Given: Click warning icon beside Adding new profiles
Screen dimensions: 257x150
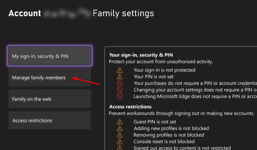Looking at the screenshot, I should click(x=120, y=128).
